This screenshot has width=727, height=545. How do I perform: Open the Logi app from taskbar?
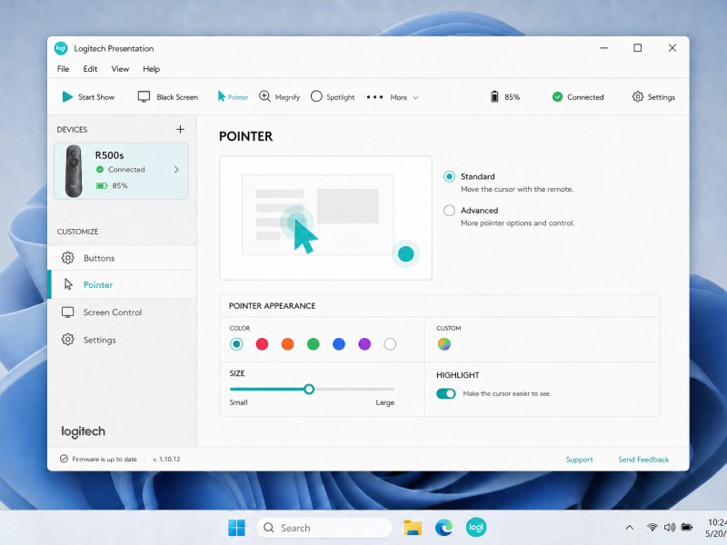[x=475, y=528]
